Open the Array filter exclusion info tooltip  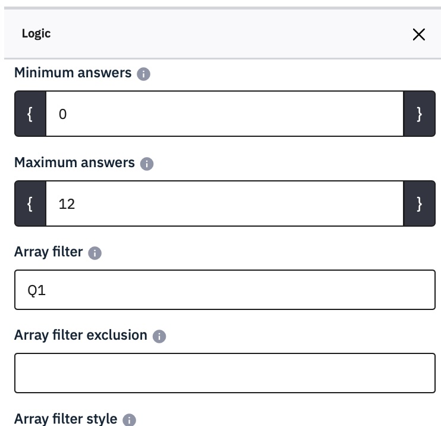pyautogui.click(x=159, y=336)
